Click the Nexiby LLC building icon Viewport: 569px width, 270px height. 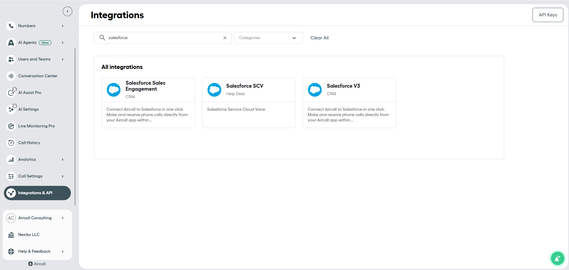click(x=11, y=235)
